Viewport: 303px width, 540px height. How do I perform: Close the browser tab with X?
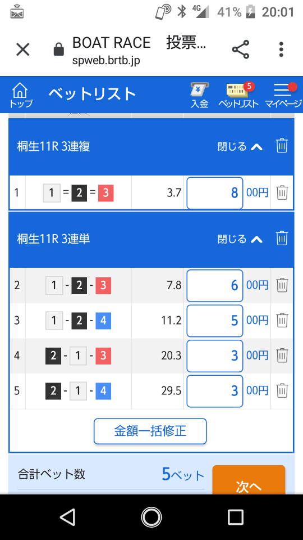click(x=23, y=49)
